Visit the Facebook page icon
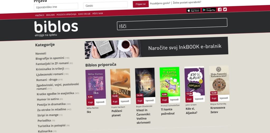This screenshot has width=270, height=133. [220, 10]
